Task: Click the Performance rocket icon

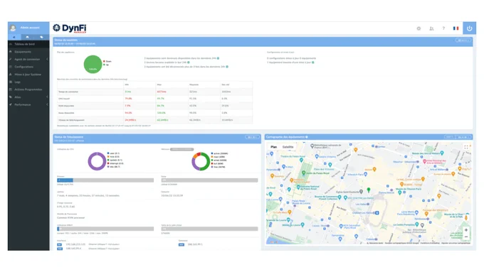Action: (11, 104)
